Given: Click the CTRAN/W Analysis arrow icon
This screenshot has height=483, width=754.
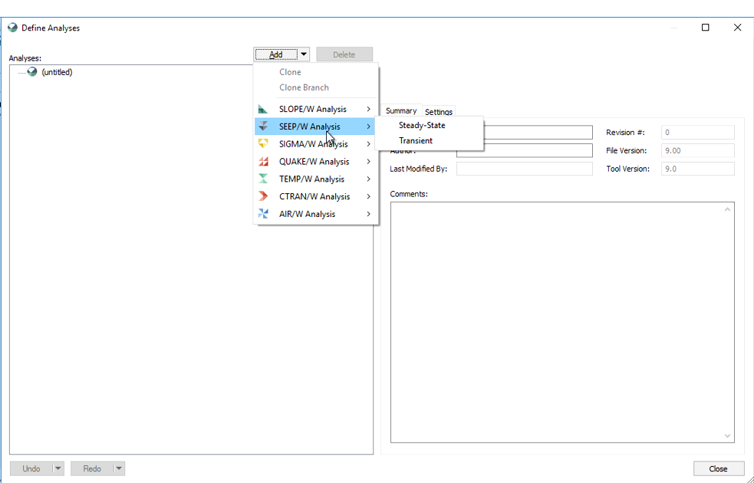Looking at the screenshot, I should 263,196.
